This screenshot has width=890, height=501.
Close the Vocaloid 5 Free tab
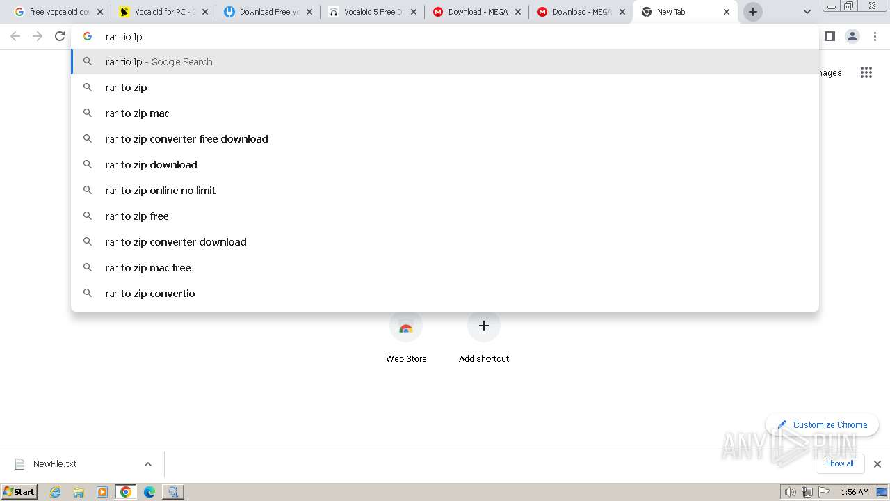[x=414, y=12]
